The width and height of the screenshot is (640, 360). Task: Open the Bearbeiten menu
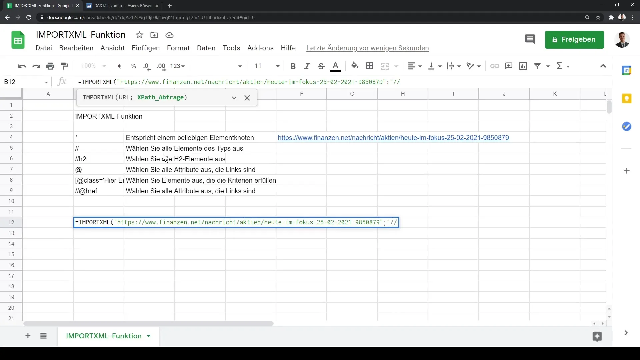(x=76, y=48)
